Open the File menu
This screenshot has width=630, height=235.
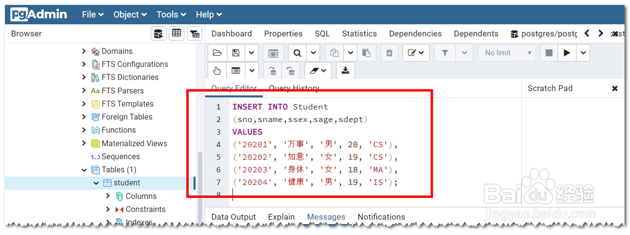pos(92,15)
